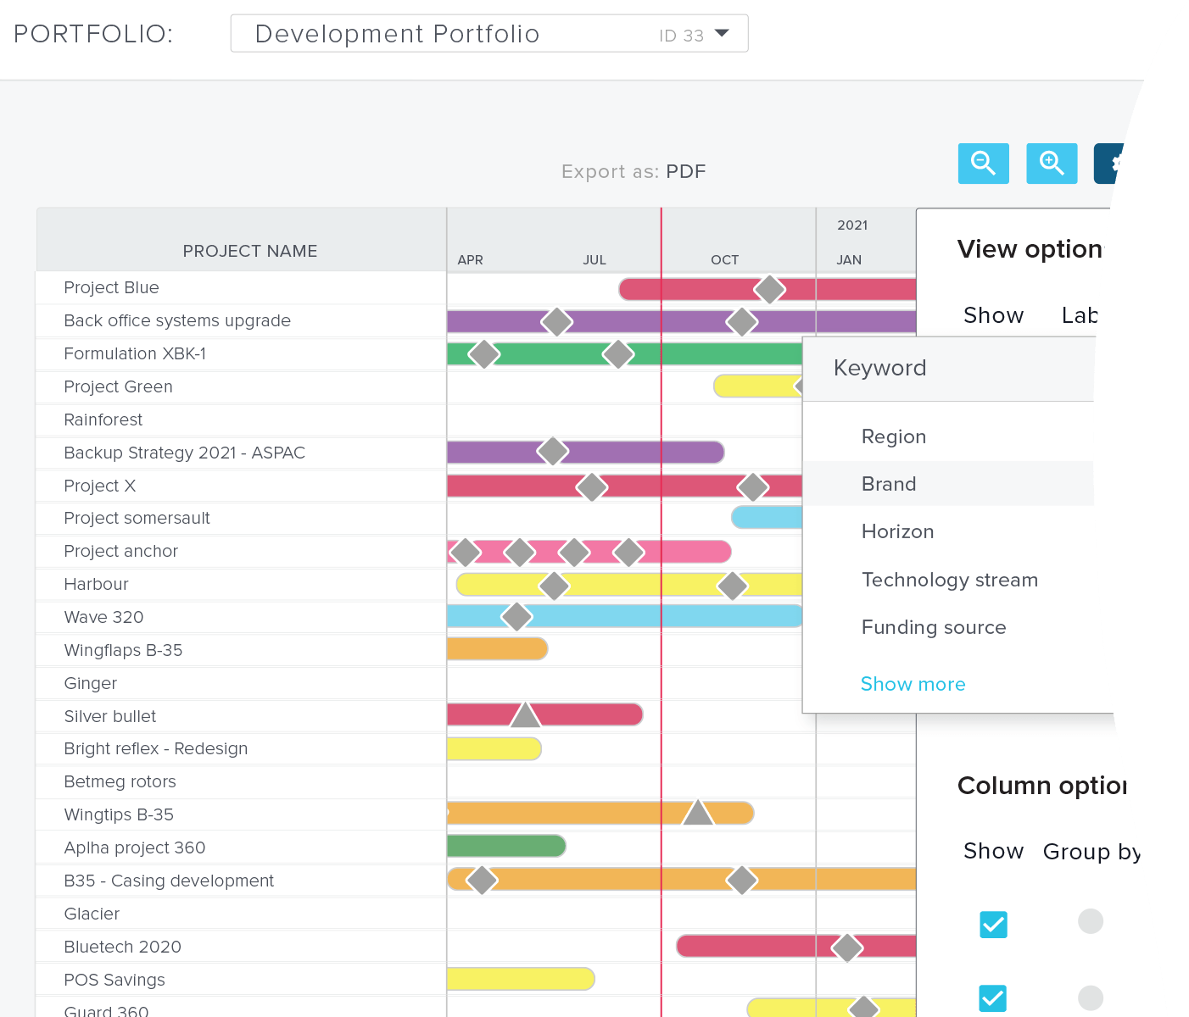Uncheck the first Show column checkbox
Screen dimensions: 1189x1017
993,924
